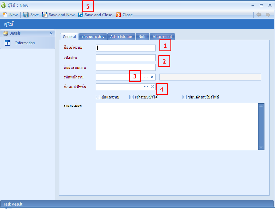Screen dimensions: 275x209
Task: Click the Save floppy disk icon
Action: 26,15
